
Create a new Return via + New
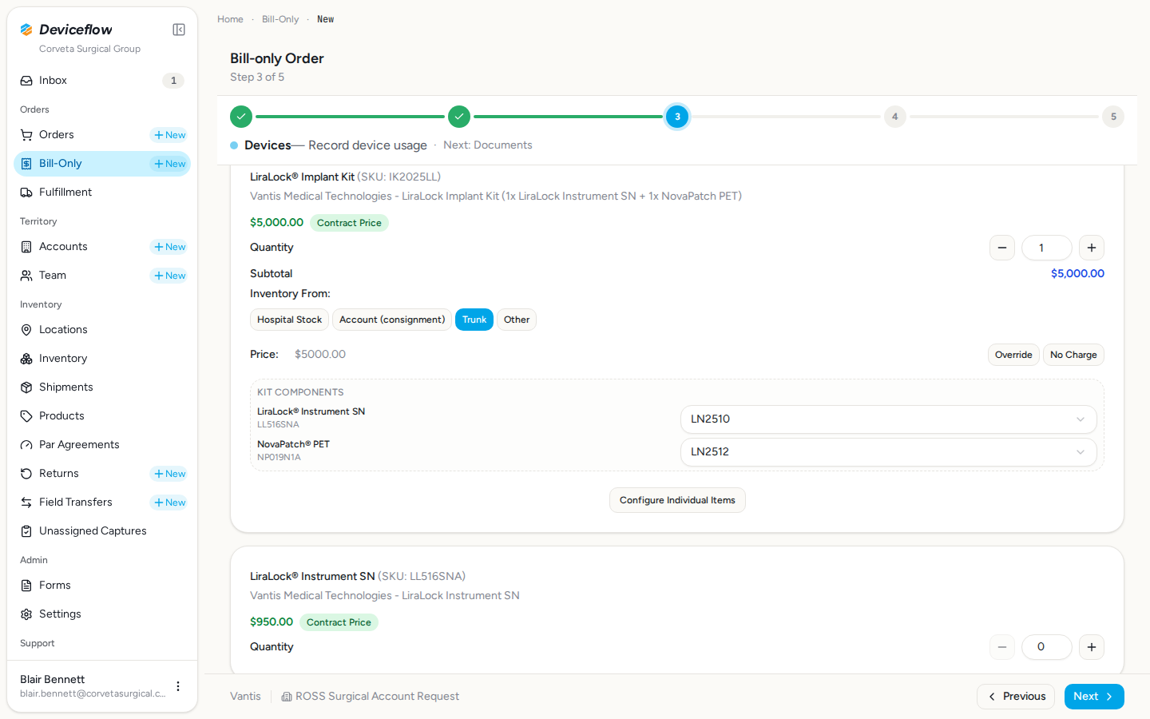pos(169,474)
